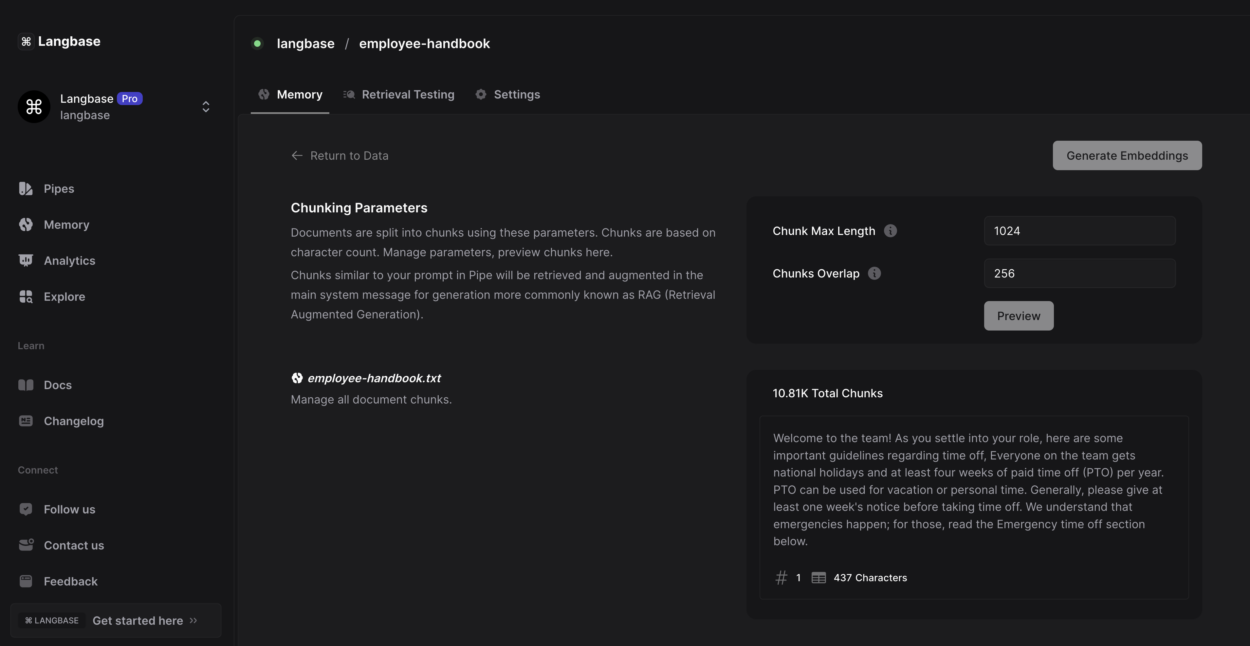Click the Chunk Max Length info icon
This screenshot has height=646, width=1250.
[x=890, y=231]
